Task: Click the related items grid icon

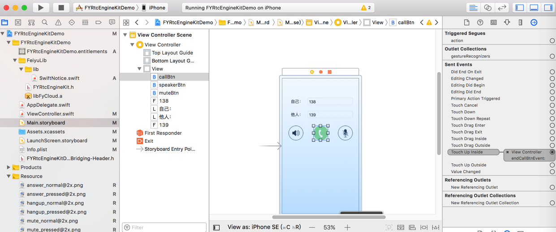Action: click(x=126, y=22)
